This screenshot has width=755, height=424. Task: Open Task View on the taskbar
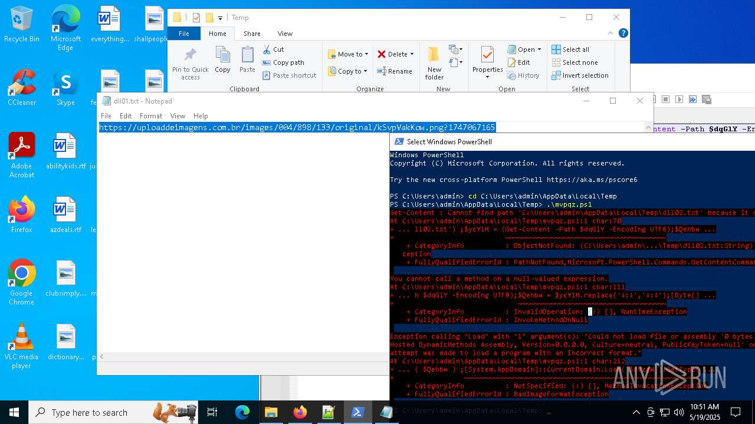(212, 412)
